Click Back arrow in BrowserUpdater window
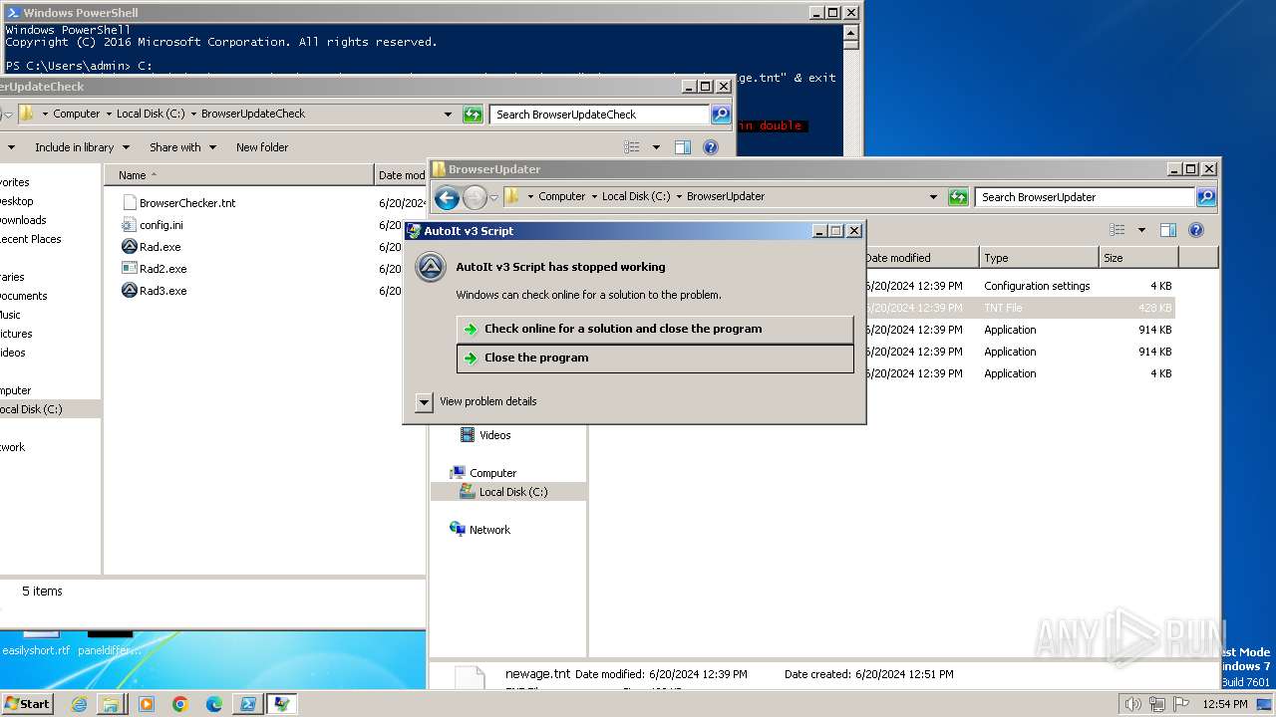This screenshot has height=717, width=1276. coord(447,198)
